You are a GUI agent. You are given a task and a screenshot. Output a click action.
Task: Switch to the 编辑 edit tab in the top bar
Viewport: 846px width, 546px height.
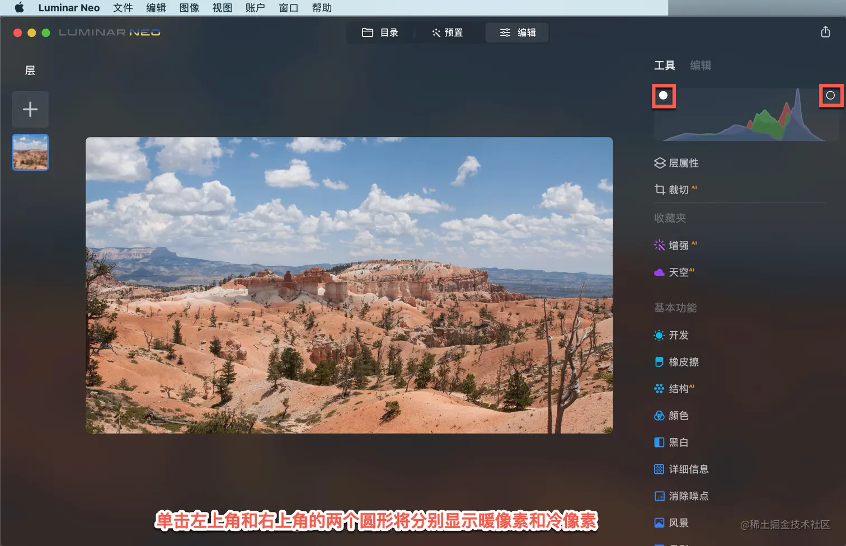coord(517,32)
